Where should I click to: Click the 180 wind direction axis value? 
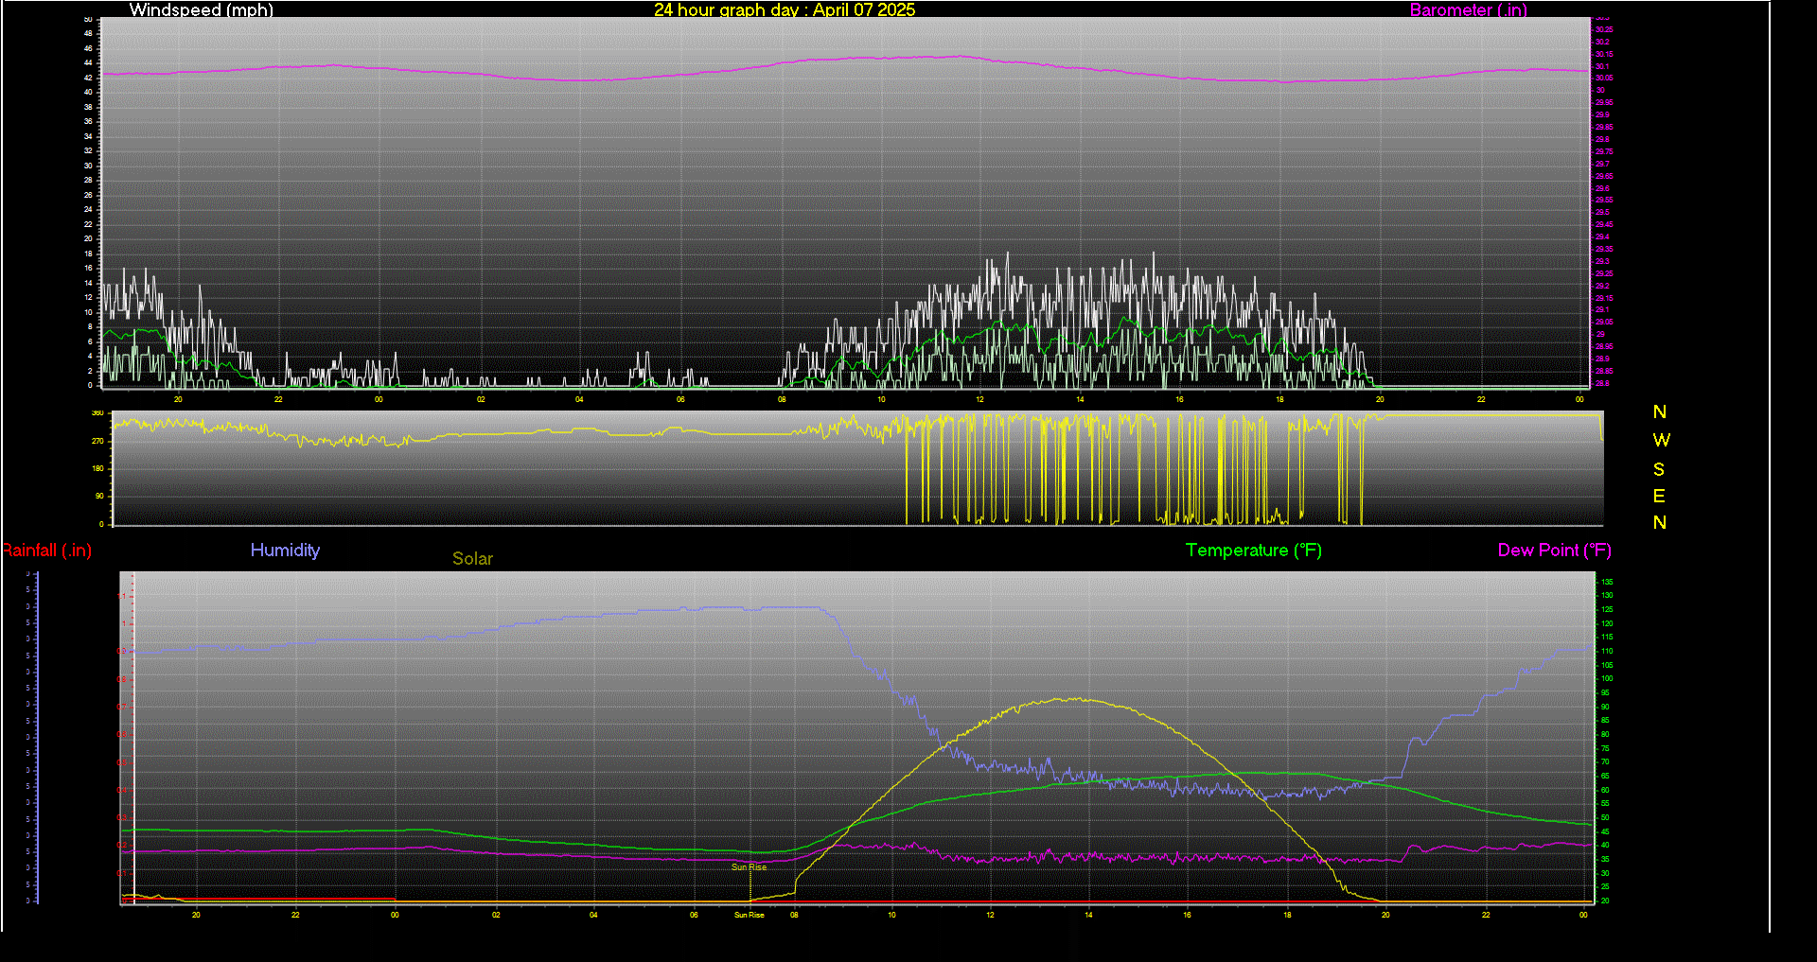(x=97, y=469)
